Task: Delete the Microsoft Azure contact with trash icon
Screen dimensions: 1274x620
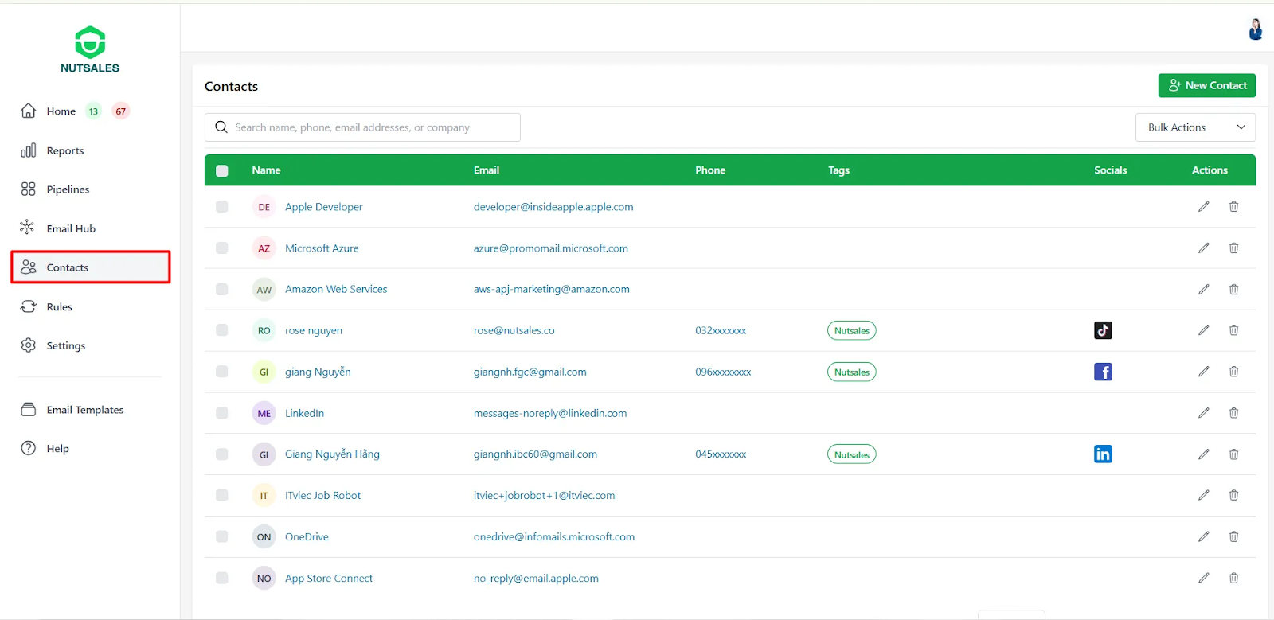Action: click(x=1233, y=248)
